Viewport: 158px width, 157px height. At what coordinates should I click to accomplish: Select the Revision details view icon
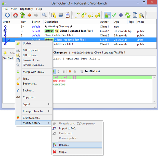pyautogui.click(x=107, y=15)
